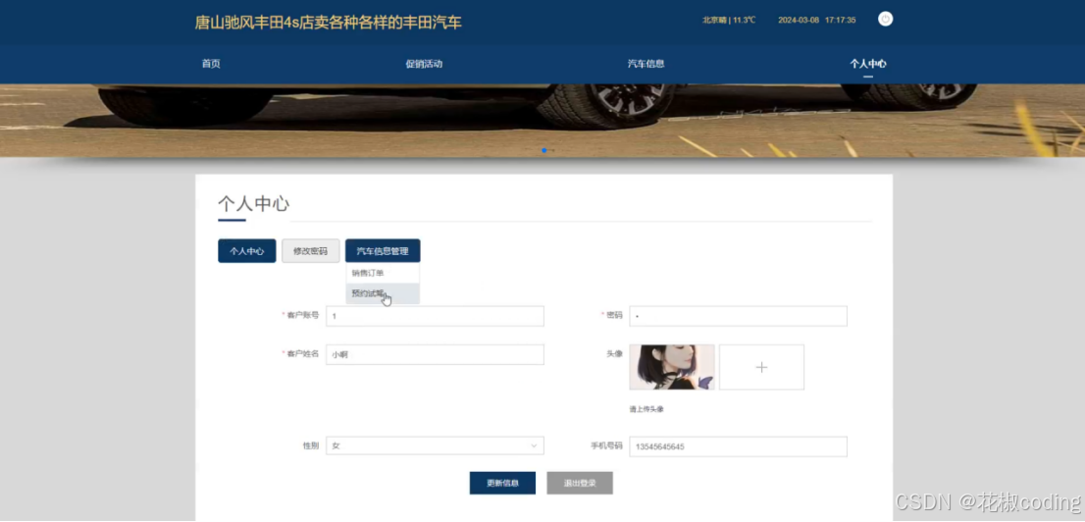The image size is (1085, 522).
Task: Choose 销售订单 from the dropdown menu
Action: [383, 273]
